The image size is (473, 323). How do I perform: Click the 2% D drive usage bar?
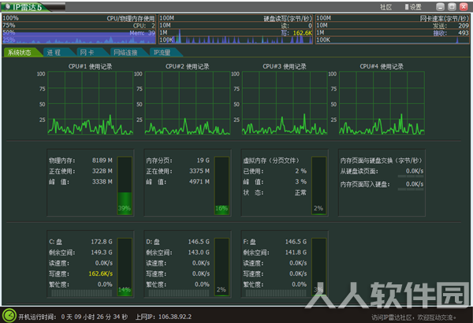(222, 267)
